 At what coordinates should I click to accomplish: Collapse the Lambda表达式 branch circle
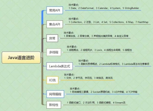coord(74,66)
